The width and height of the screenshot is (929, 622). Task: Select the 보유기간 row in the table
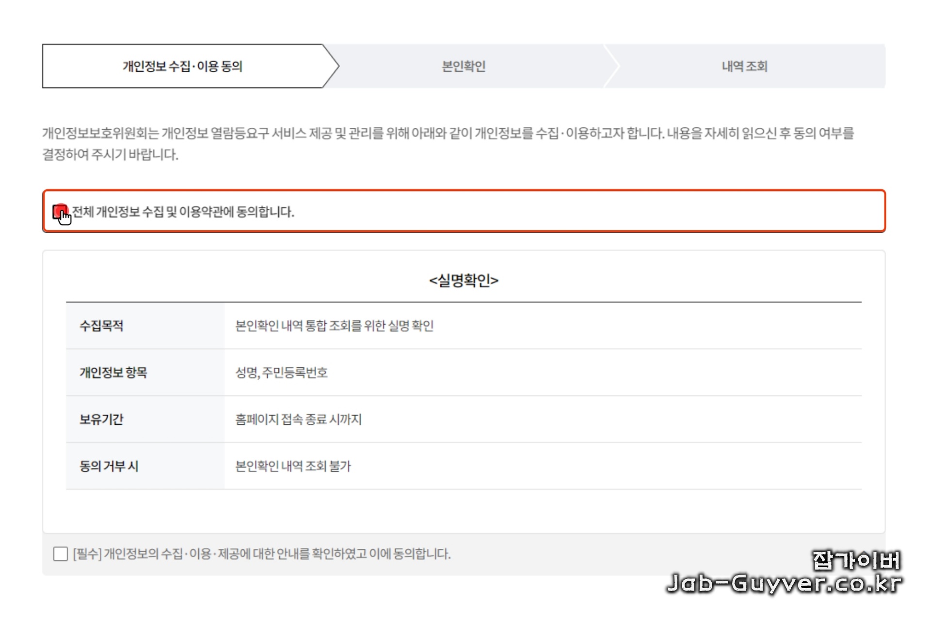tap(99, 420)
